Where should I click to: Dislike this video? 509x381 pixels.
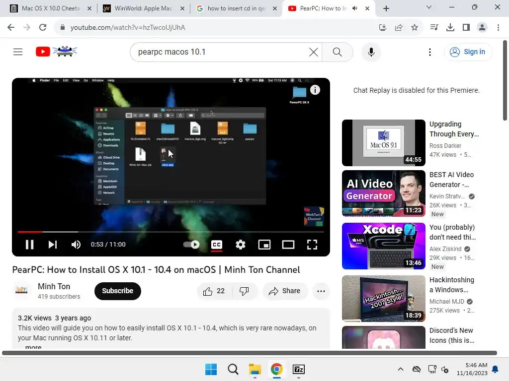tap(245, 291)
